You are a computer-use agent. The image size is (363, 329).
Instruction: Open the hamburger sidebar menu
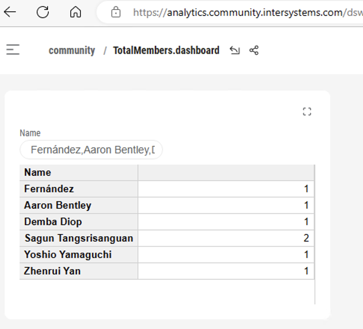[x=13, y=50]
